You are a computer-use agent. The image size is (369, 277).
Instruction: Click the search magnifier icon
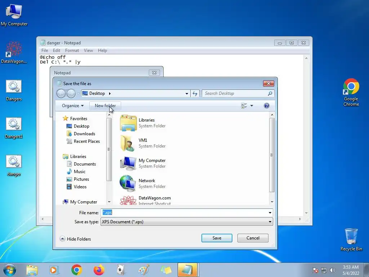point(270,93)
